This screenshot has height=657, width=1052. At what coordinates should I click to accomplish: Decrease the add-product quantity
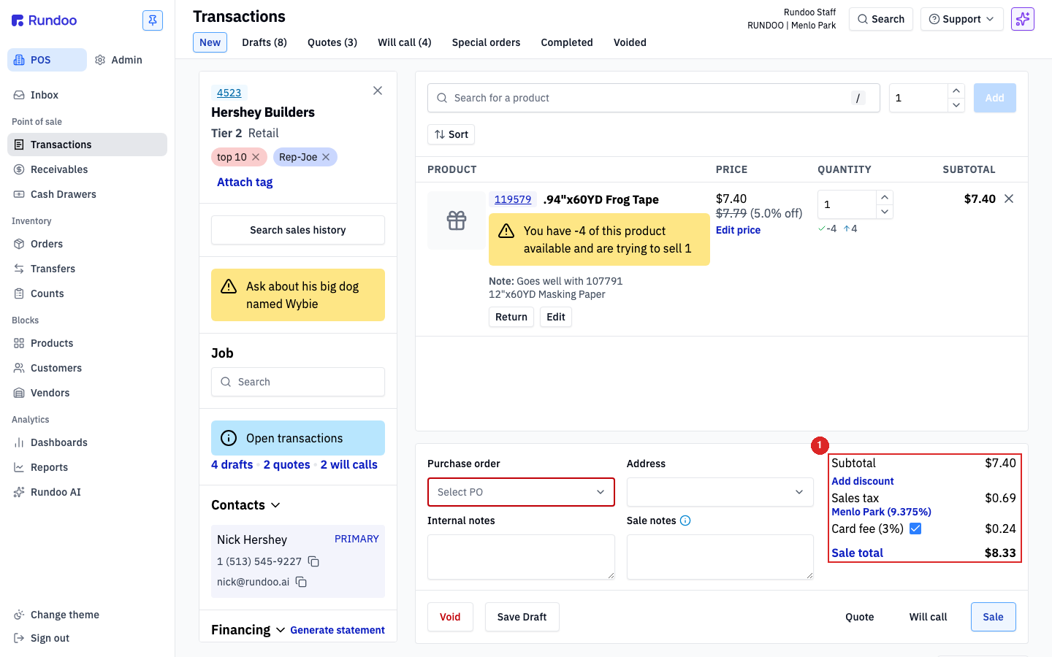(956, 105)
